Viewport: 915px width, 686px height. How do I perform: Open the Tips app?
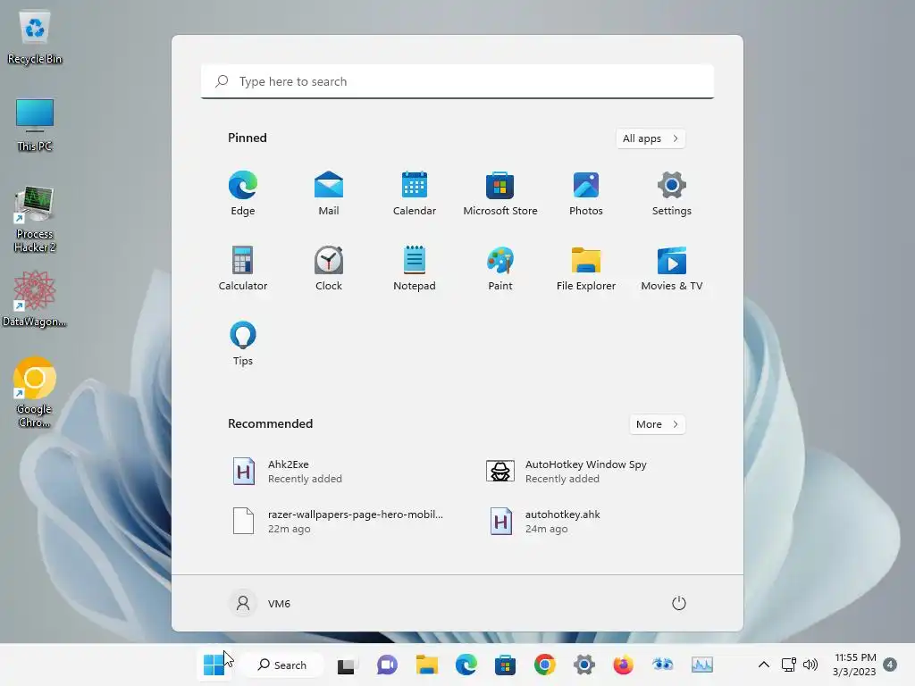pyautogui.click(x=243, y=344)
